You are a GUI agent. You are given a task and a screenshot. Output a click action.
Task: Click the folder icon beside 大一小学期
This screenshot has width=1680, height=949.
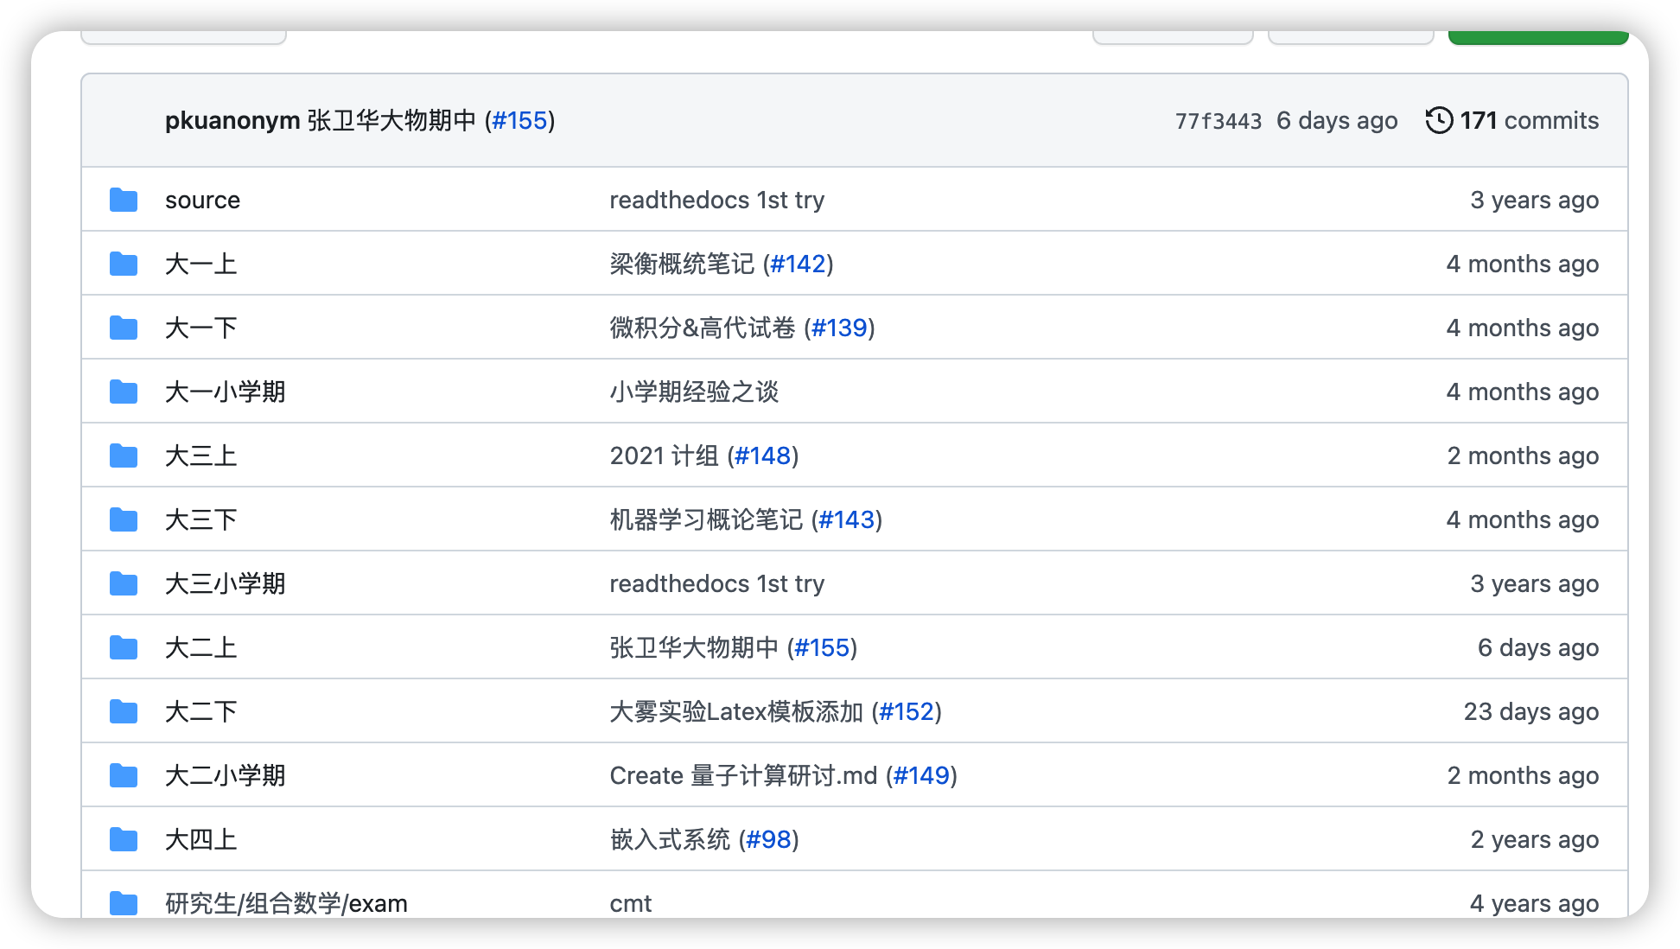point(124,392)
